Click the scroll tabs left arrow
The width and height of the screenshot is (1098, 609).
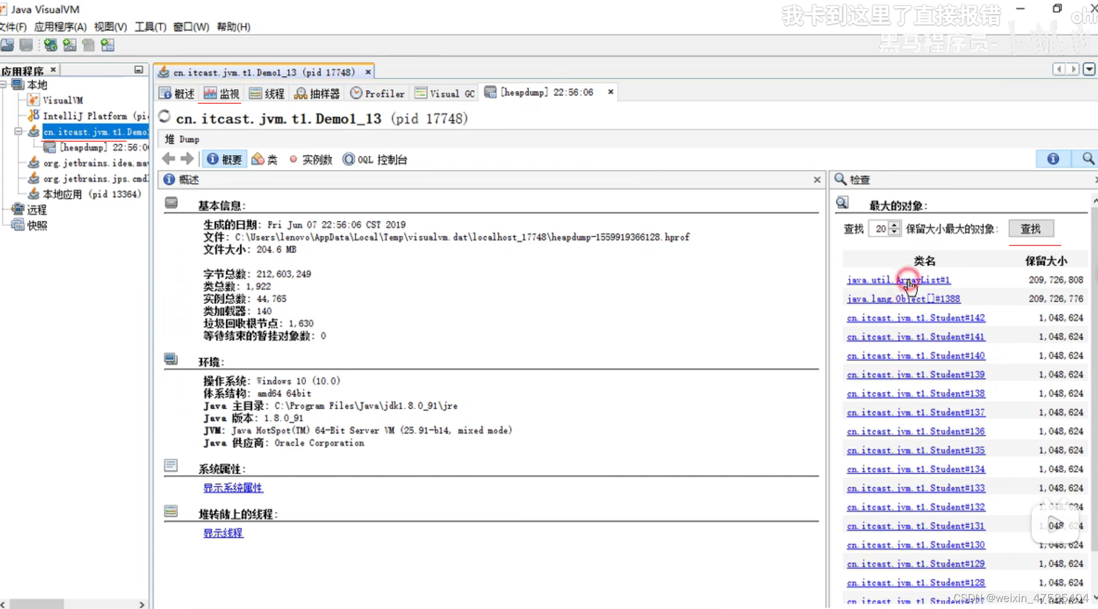pos(1059,69)
